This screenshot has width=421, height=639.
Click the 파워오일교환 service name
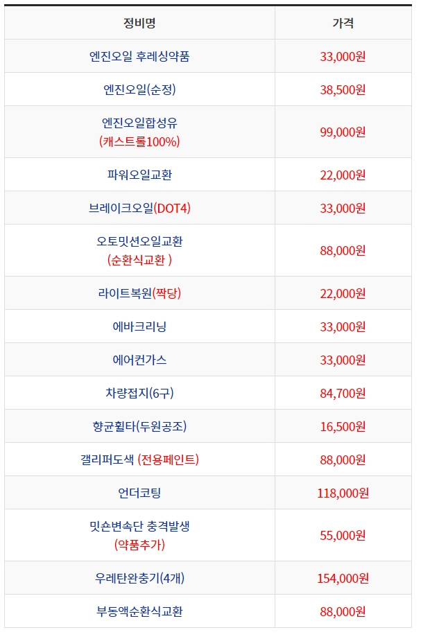click(139, 175)
